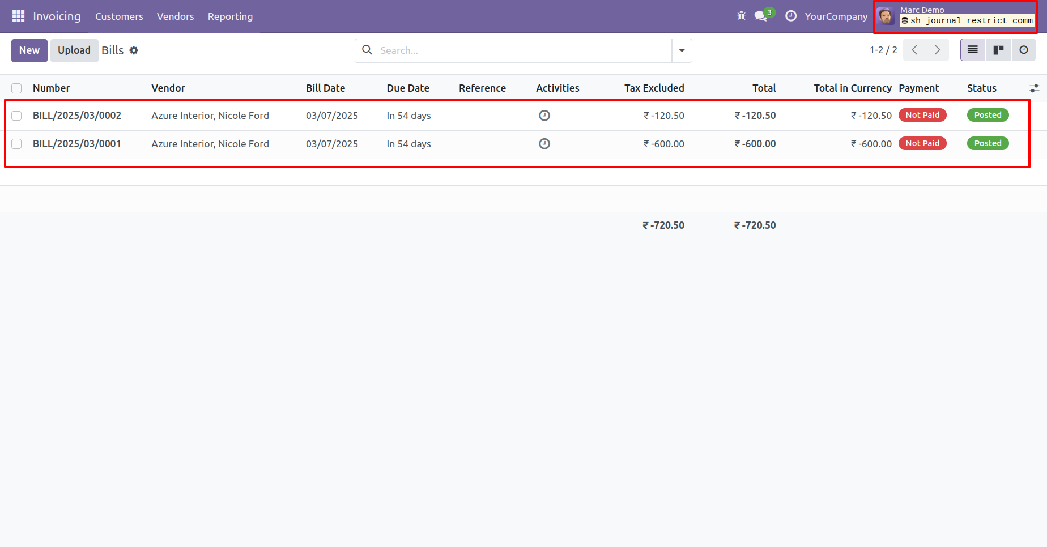Open Customers menu

(119, 16)
